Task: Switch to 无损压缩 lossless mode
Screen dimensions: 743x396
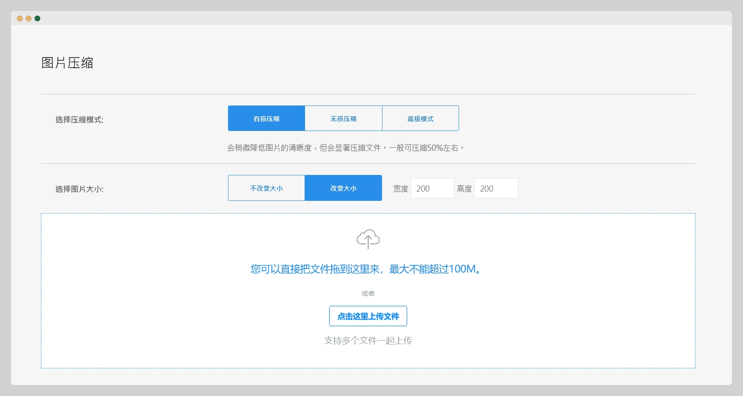Action: click(343, 118)
